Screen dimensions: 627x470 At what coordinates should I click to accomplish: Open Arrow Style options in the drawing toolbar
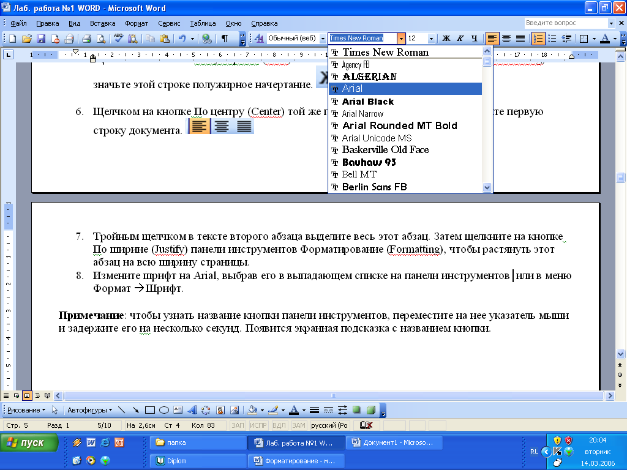tap(343, 410)
